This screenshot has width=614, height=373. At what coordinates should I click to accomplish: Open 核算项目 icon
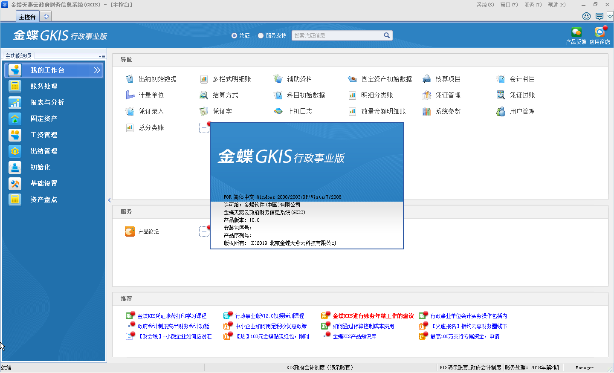[426, 79]
